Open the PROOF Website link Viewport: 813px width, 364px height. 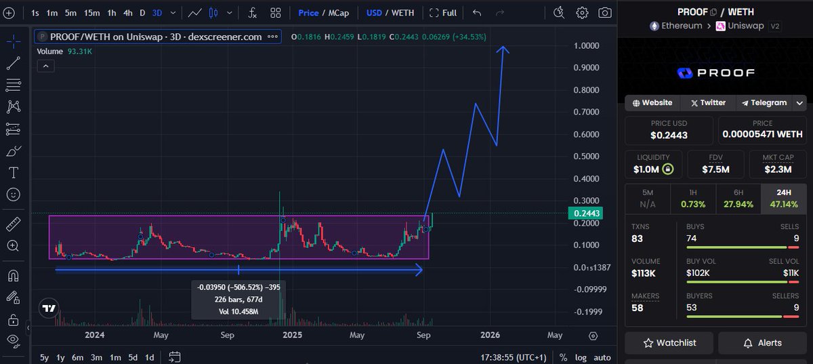coord(652,103)
